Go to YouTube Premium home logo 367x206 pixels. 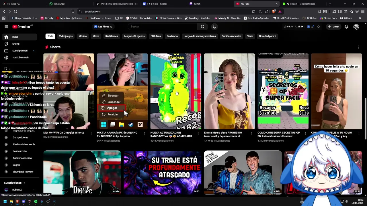tap(21, 27)
